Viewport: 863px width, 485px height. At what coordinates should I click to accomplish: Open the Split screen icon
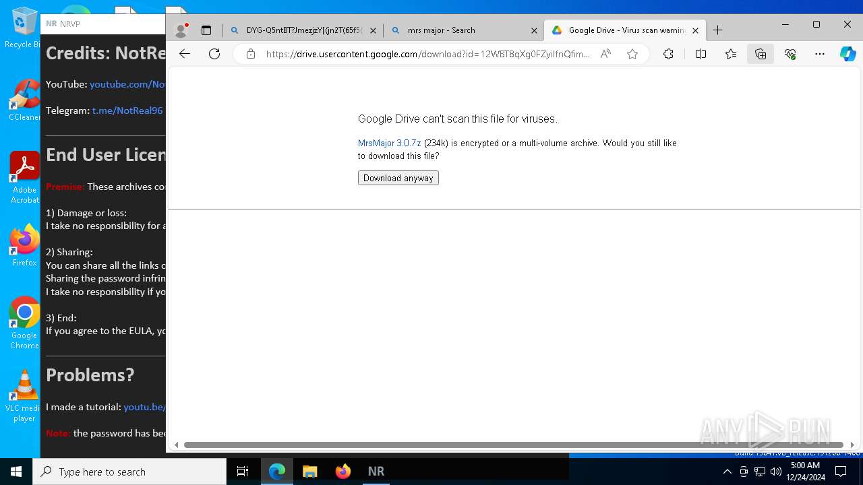(x=701, y=54)
